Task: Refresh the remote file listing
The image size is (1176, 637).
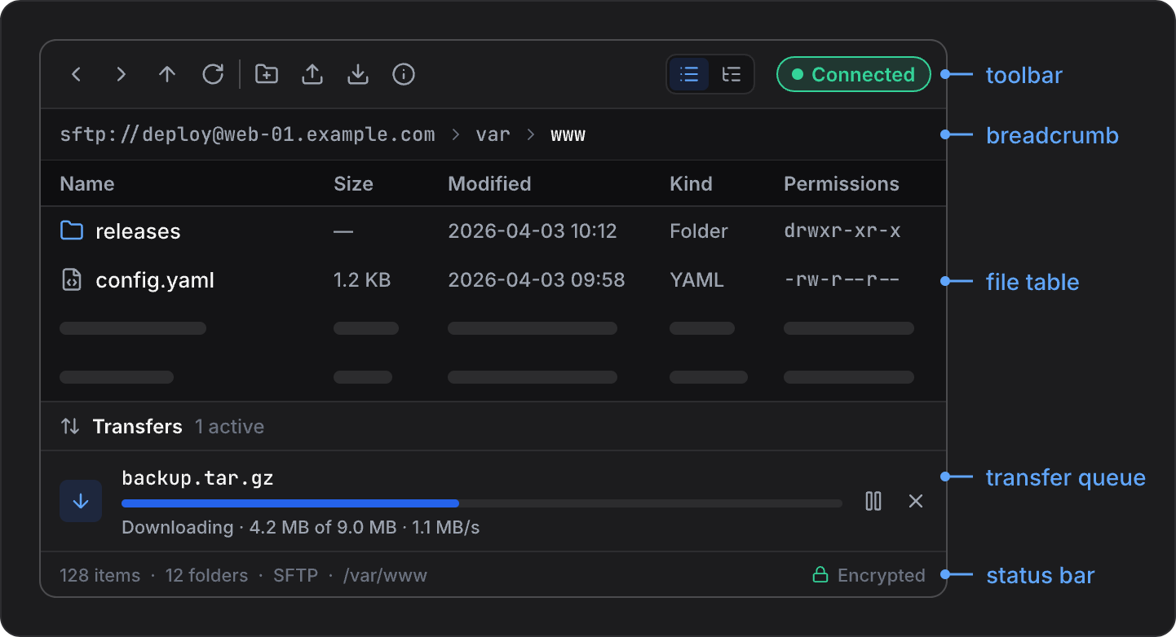Action: pos(213,75)
